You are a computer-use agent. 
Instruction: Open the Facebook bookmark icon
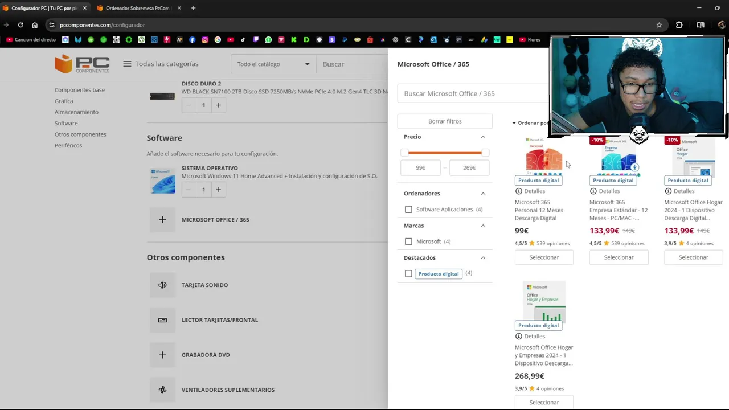coord(192,40)
